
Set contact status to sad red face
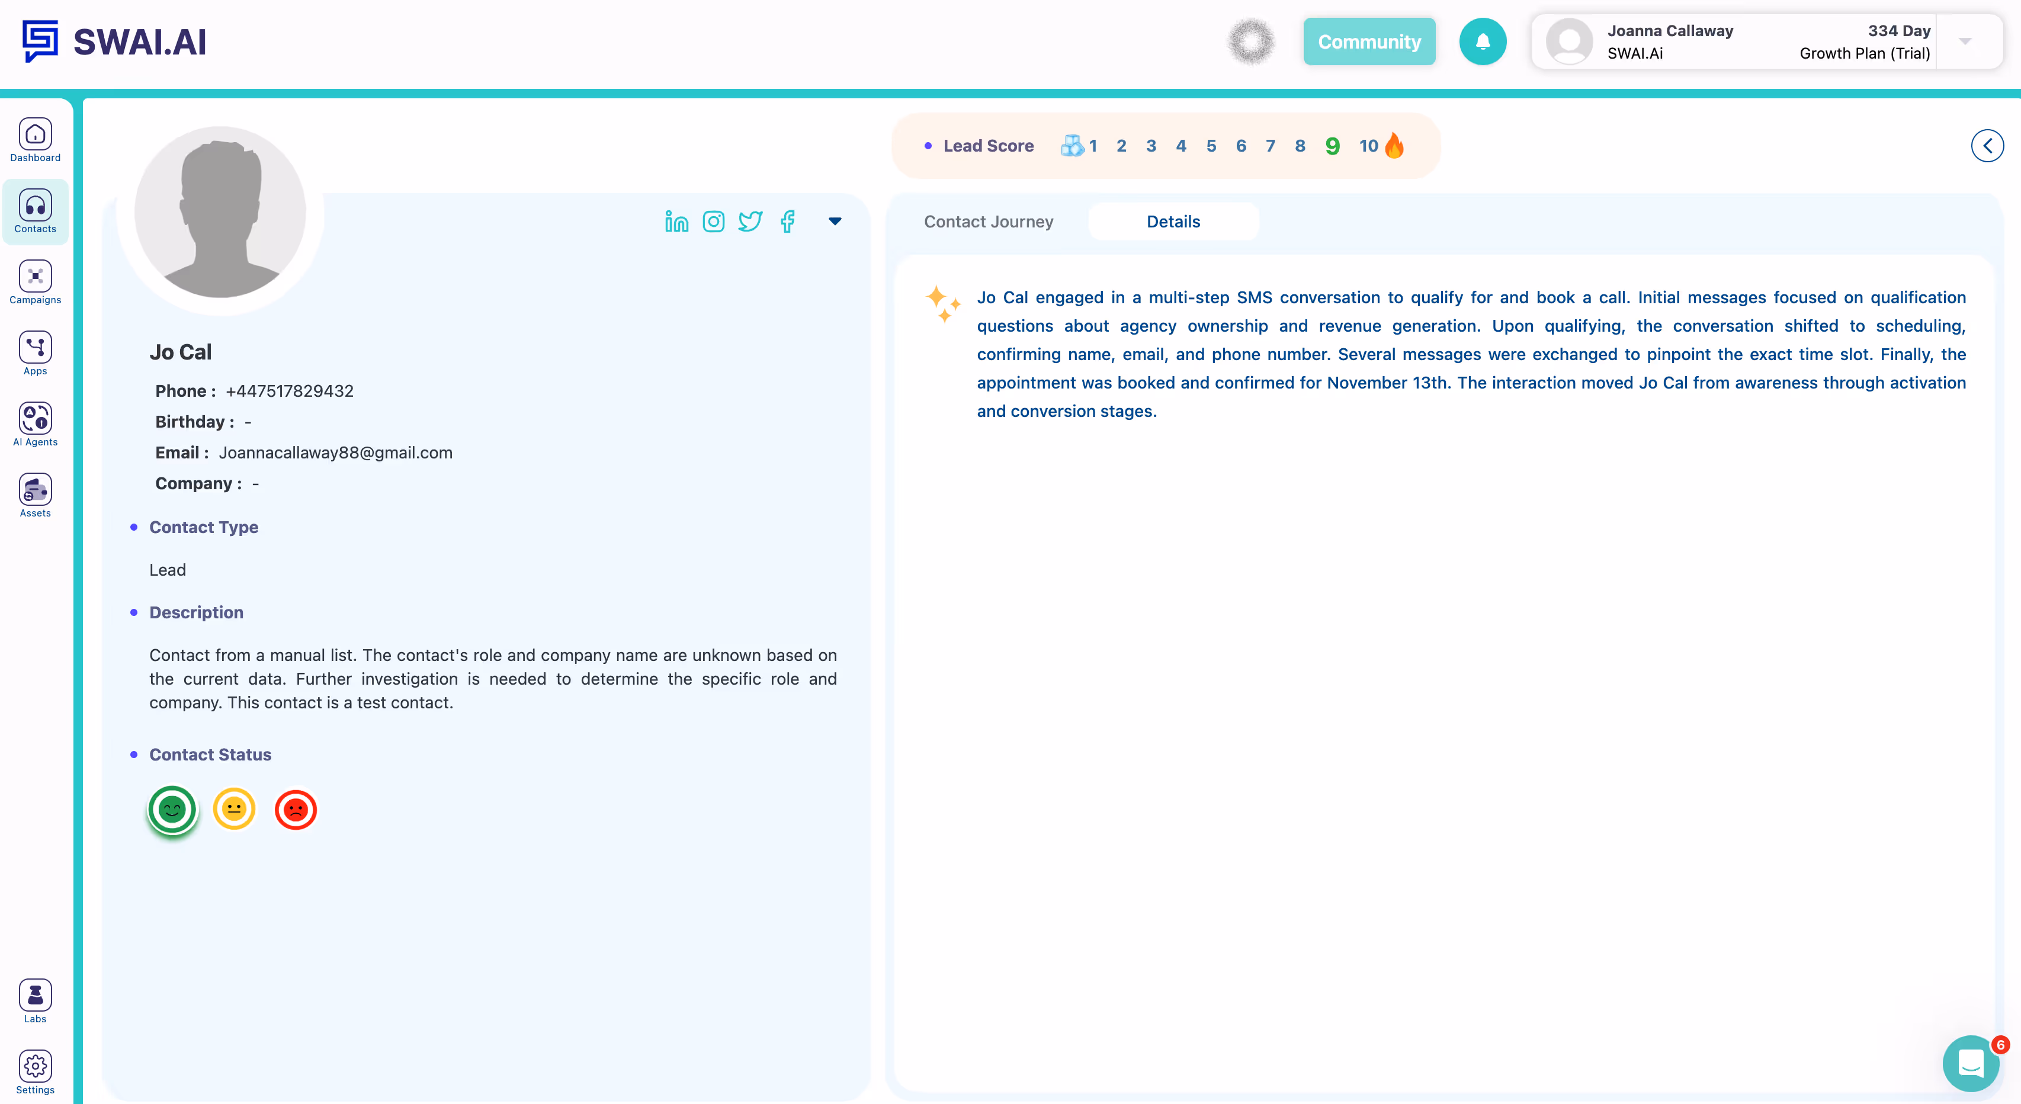pos(296,809)
